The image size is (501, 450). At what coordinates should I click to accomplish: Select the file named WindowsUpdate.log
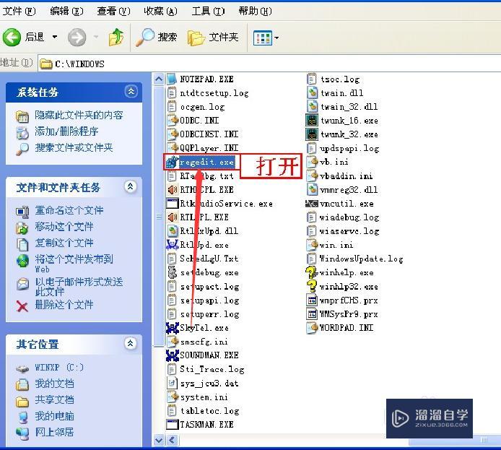pos(362,259)
